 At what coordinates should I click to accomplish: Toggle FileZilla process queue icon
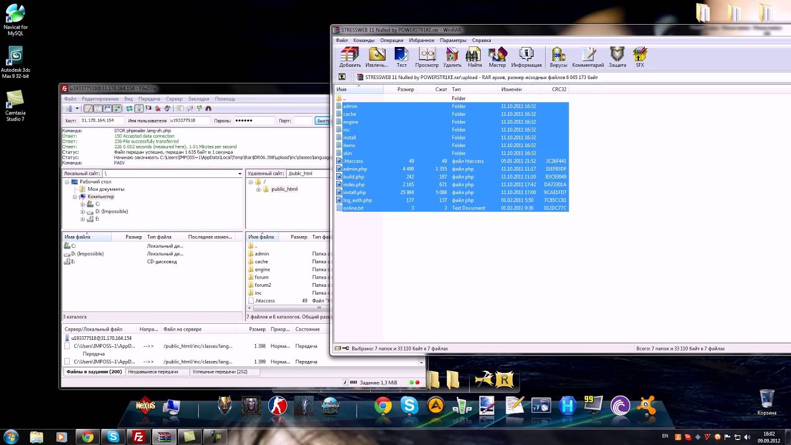click(139, 108)
